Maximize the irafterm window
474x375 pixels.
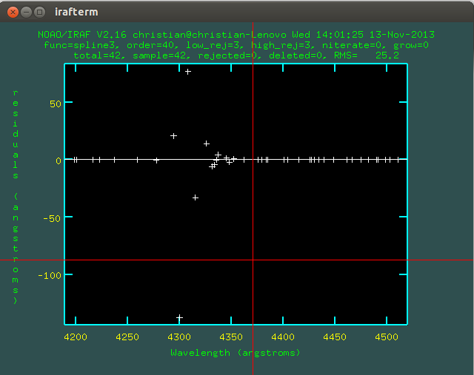(x=39, y=12)
